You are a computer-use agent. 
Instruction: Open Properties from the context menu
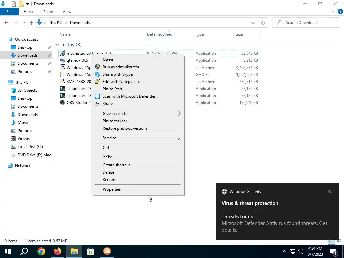tap(138, 189)
